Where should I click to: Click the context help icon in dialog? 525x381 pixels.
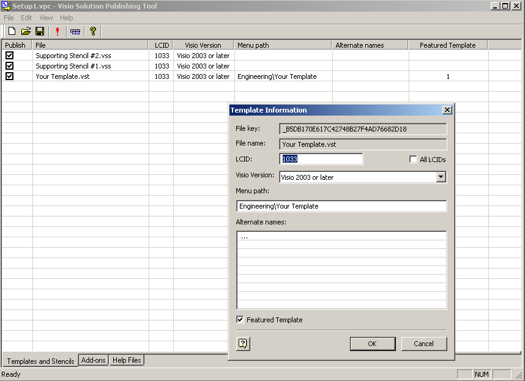[243, 344]
